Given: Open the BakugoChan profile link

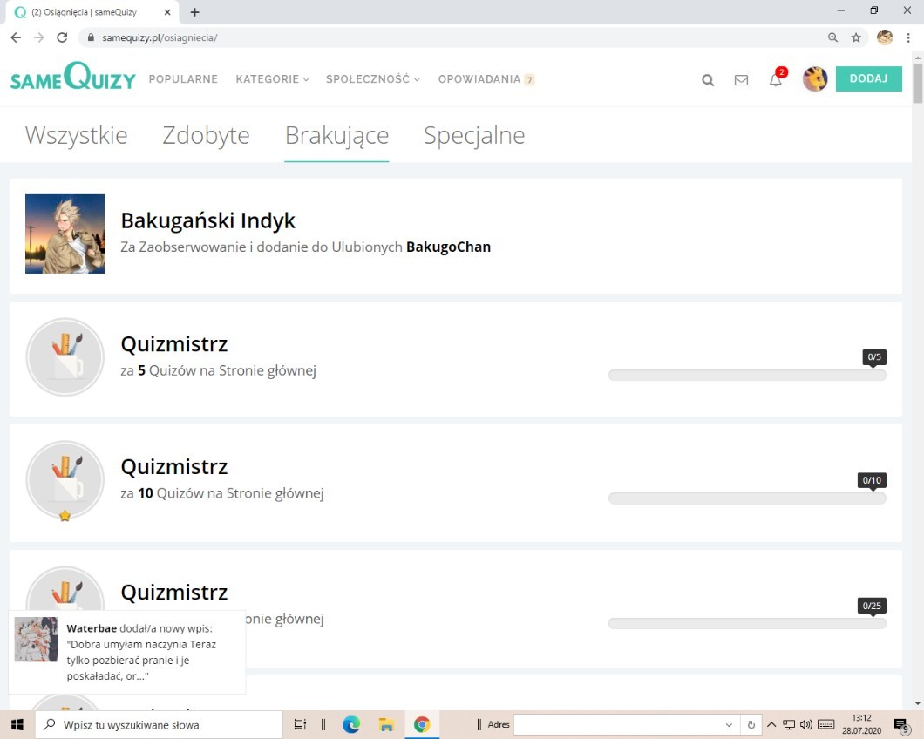Looking at the screenshot, I should tap(448, 247).
